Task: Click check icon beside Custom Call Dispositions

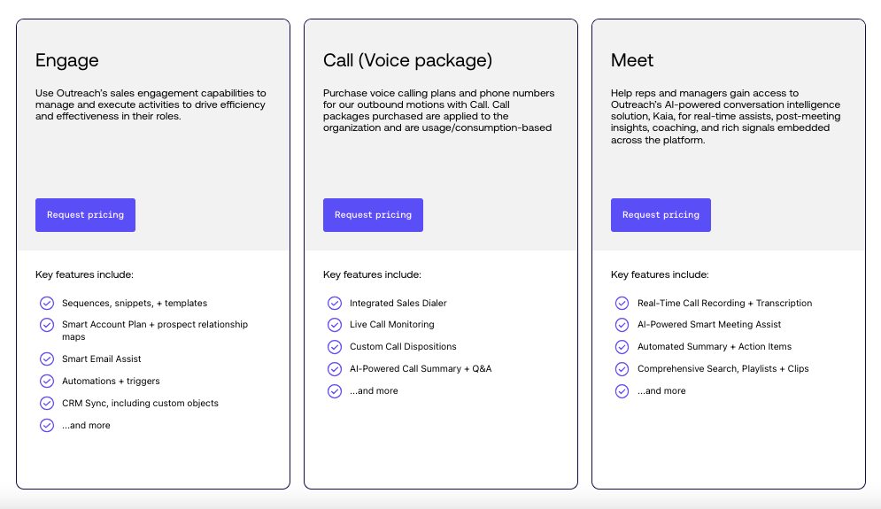Action: click(335, 347)
